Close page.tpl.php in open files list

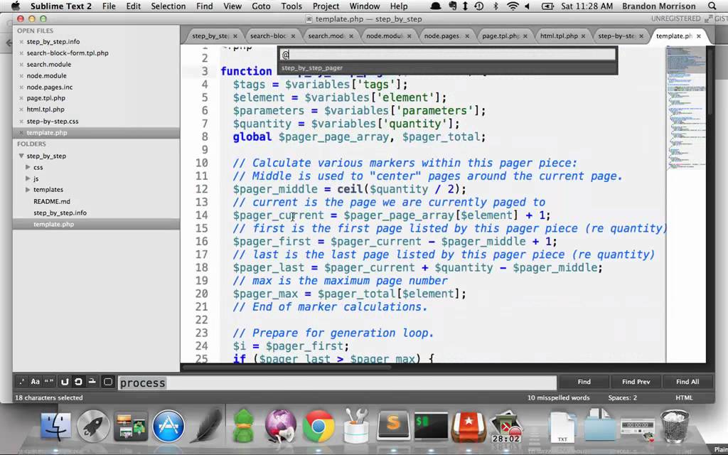(21, 98)
